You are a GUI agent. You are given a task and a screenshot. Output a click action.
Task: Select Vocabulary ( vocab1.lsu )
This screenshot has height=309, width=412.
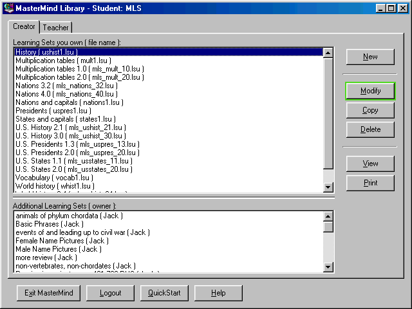click(169, 178)
